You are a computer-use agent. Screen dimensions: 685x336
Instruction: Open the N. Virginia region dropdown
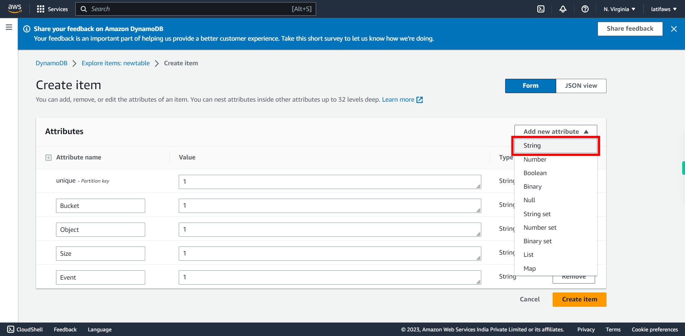click(619, 9)
